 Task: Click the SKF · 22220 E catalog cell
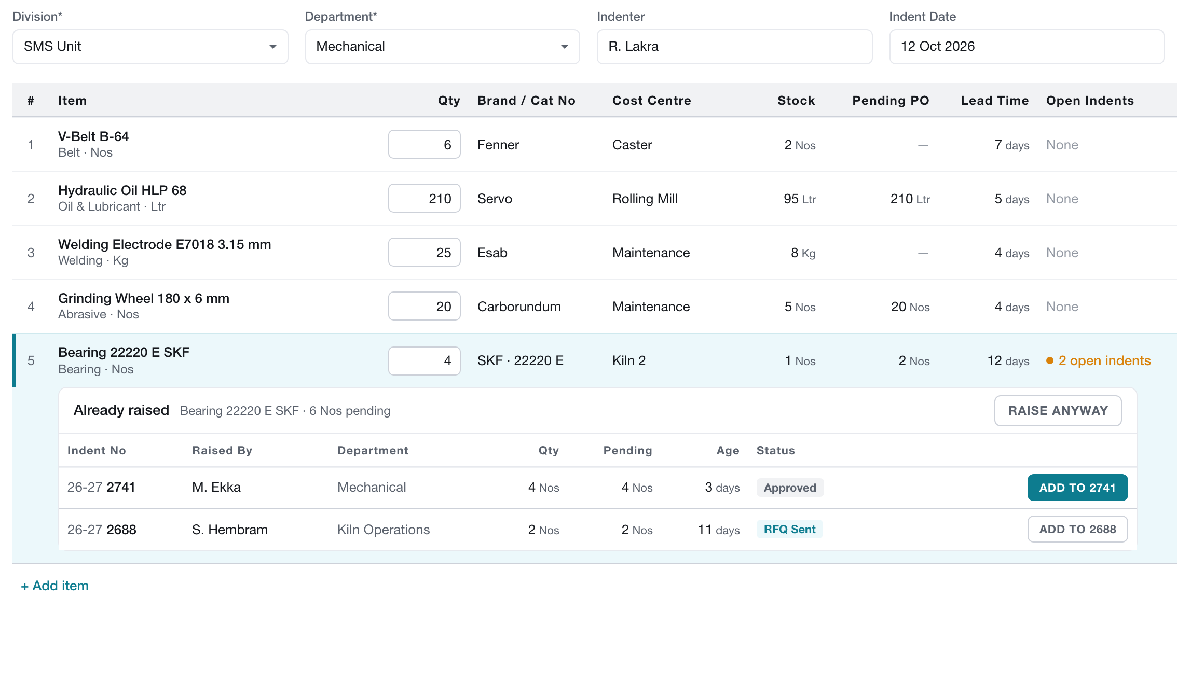coord(521,360)
